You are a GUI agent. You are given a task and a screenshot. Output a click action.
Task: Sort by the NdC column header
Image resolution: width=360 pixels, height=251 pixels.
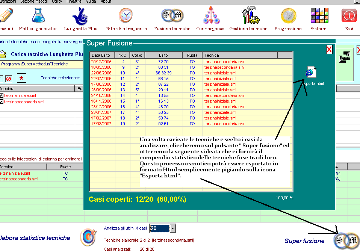[x=122, y=55]
